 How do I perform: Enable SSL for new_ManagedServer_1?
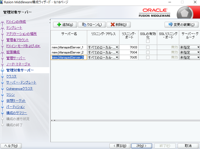(x=148, y=47)
